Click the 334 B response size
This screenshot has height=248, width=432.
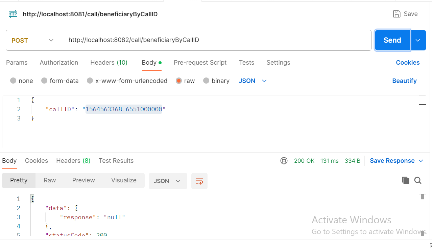pyautogui.click(x=353, y=161)
